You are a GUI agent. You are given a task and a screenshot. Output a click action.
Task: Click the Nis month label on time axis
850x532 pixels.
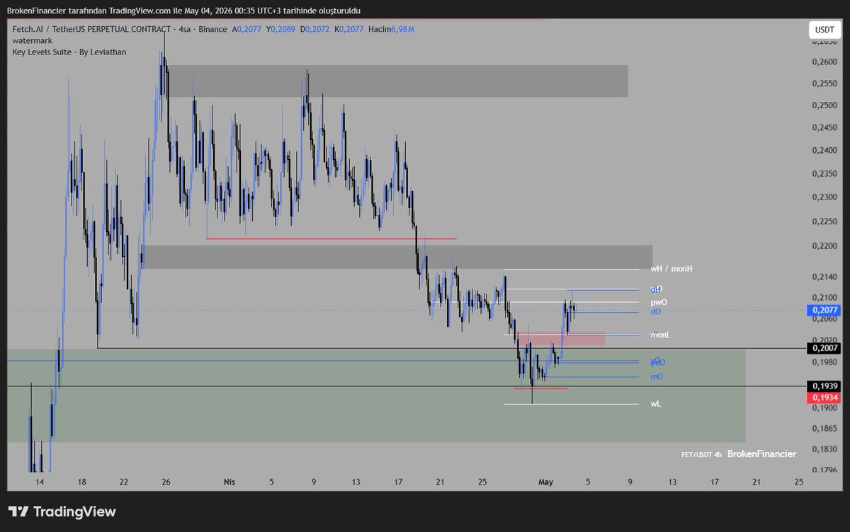coord(229,482)
